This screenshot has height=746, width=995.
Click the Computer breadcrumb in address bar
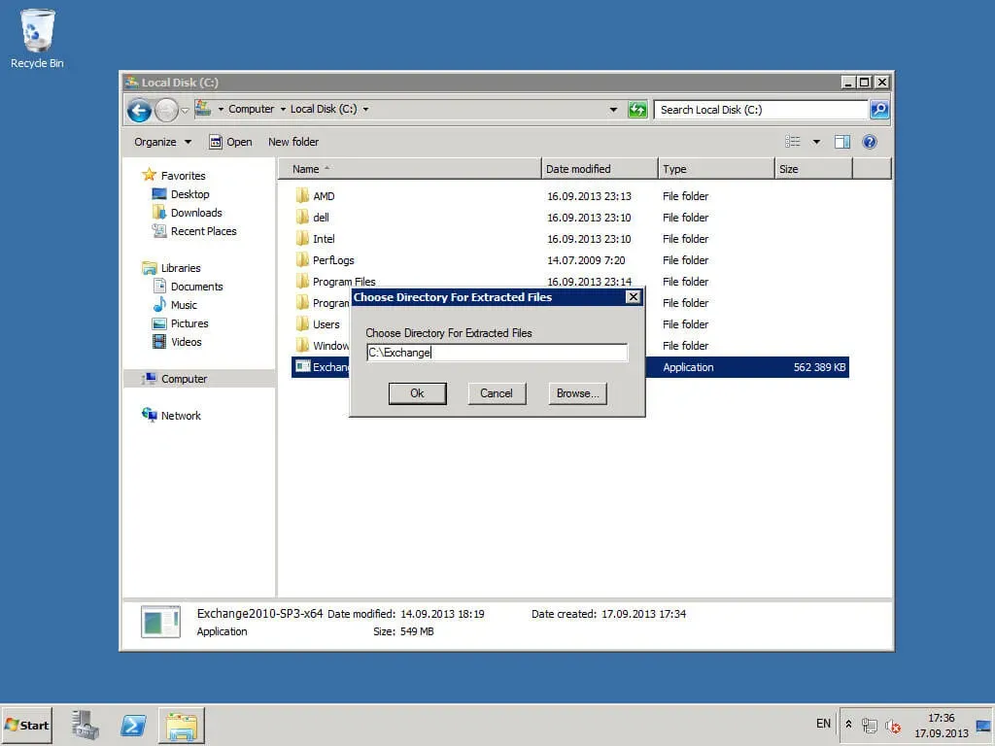tap(251, 109)
